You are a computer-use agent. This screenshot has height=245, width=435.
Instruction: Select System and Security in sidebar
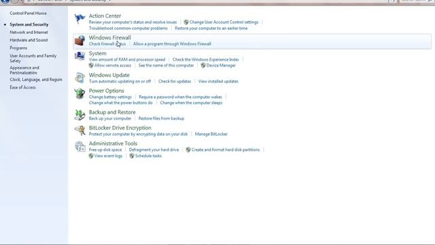point(29,24)
